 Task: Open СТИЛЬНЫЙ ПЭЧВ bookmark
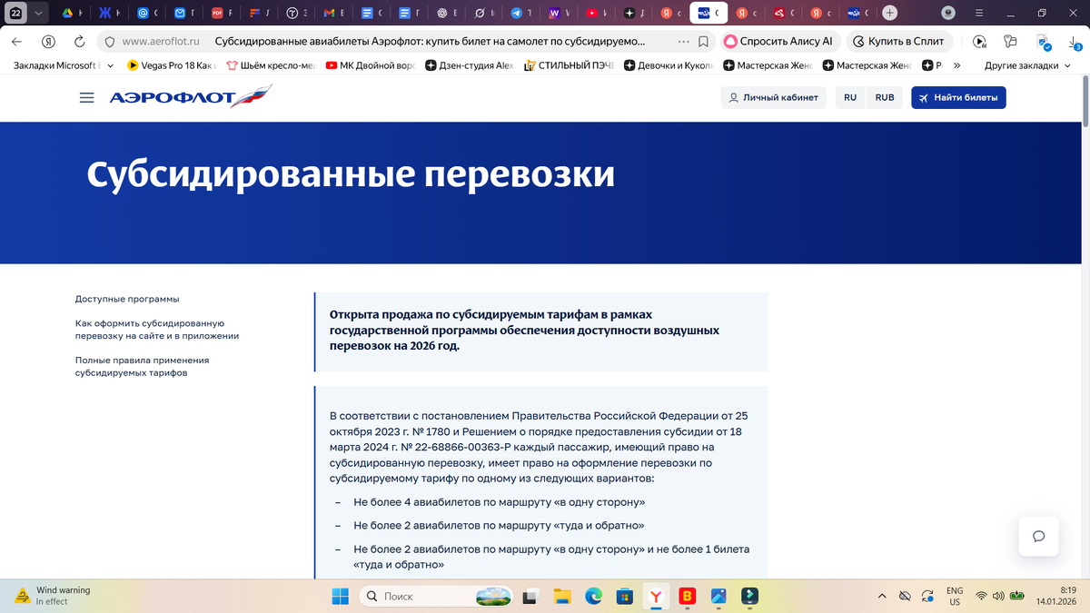(570, 65)
